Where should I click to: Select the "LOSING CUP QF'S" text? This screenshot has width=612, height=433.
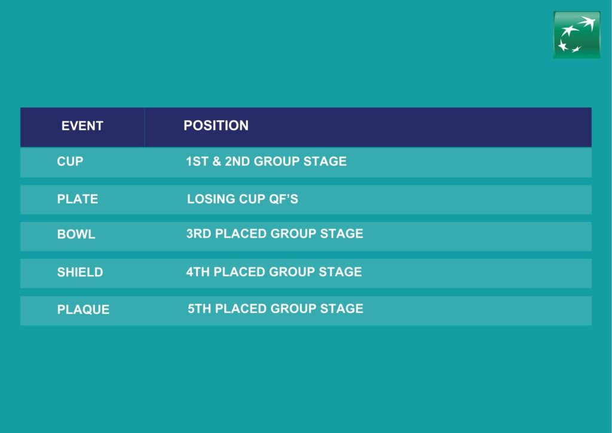243,199
